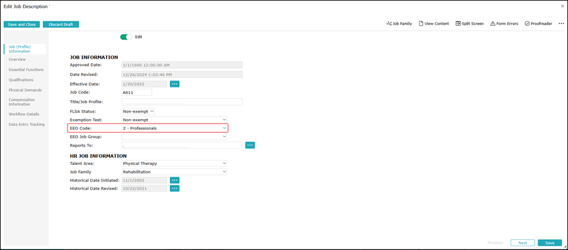568x250 pixels.
Task: Open Split Screen view
Action: pos(470,23)
